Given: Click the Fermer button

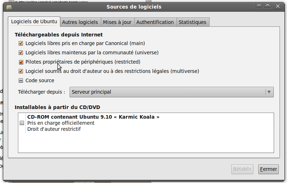Looking at the screenshot, I should (268, 169).
